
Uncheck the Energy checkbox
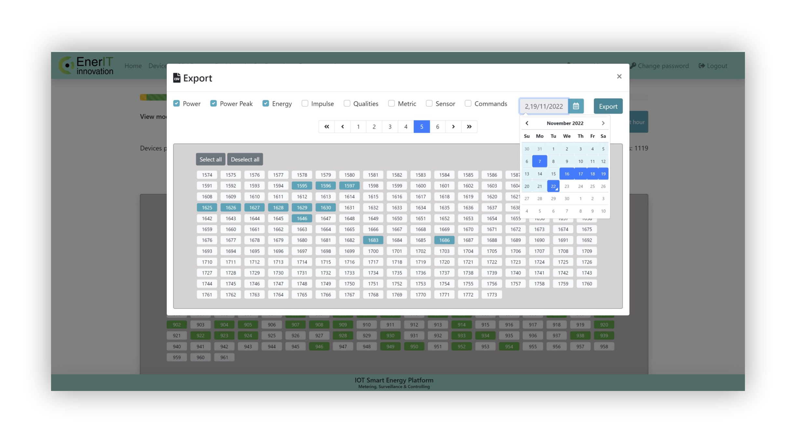pyautogui.click(x=266, y=103)
